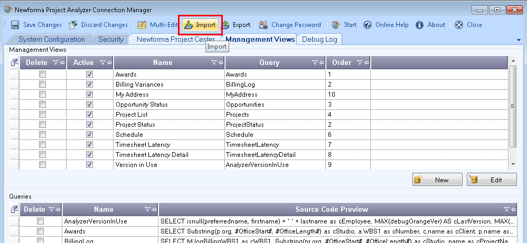Image resolution: width=527 pixels, height=243 pixels.
Task: Click the pin icon in the Query column header
Action: (x=321, y=62)
